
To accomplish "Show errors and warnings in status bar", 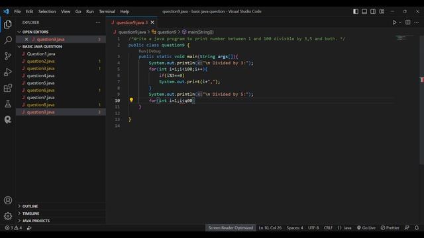I will pos(13,228).
